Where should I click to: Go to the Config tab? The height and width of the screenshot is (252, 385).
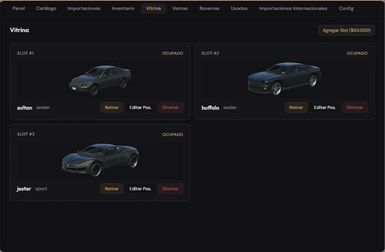coord(346,8)
